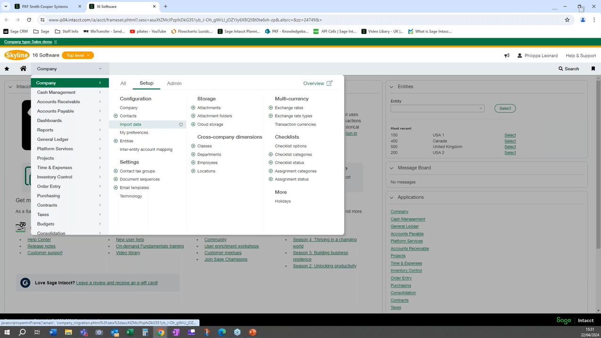Add a new Contact tax group via plus icon

(116, 171)
